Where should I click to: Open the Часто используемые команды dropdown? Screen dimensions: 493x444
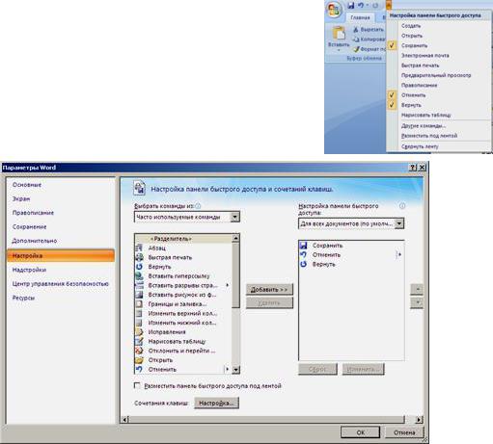coord(235,217)
